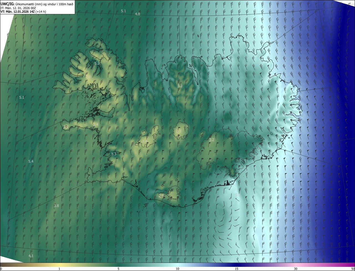Click the 2.8 value on the south coast
The width and height of the screenshot is (355, 271).
pyautogui.click(x=161, y=196)
